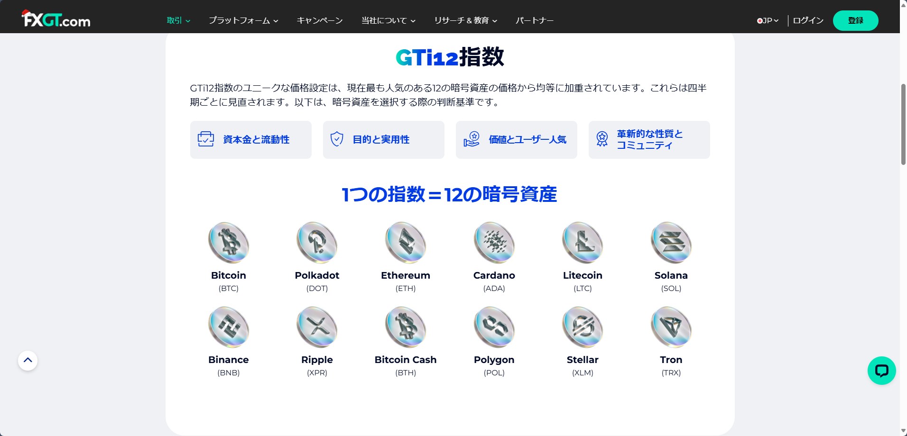
Task: Click the Ripple coin icon
Action: pyautogui.click(x=317, y=327)
